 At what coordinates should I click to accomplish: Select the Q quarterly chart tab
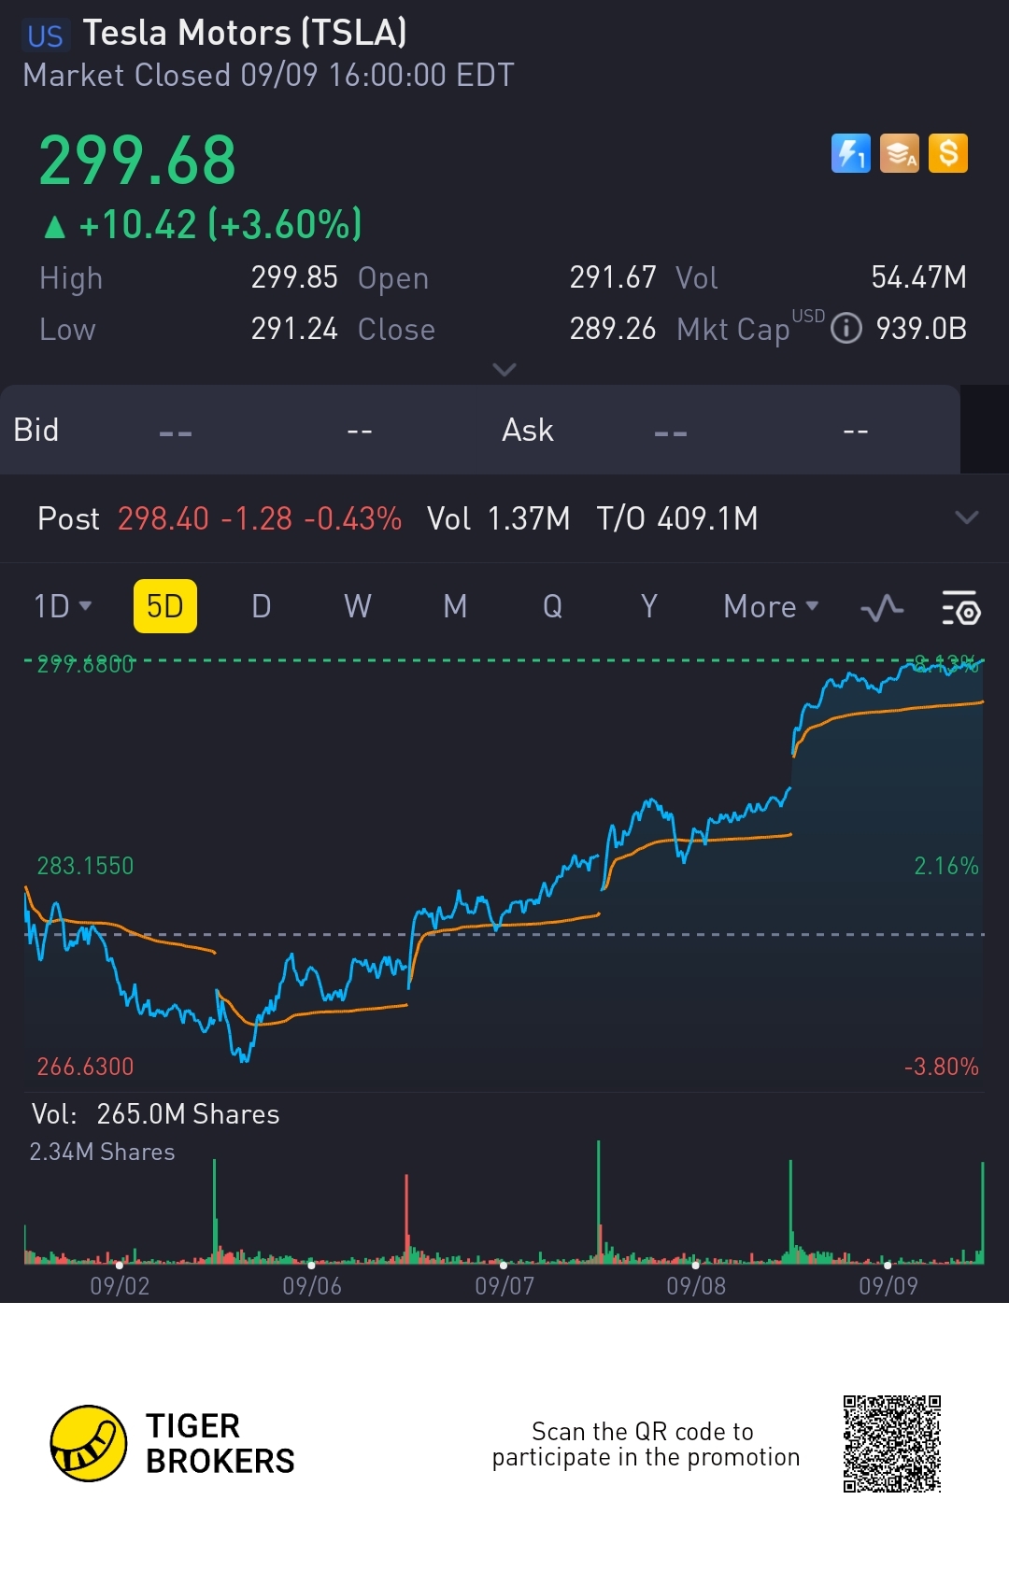click(x=552, y=606)
